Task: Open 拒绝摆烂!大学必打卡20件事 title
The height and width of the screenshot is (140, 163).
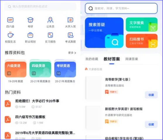Action: tap(37, 101)
